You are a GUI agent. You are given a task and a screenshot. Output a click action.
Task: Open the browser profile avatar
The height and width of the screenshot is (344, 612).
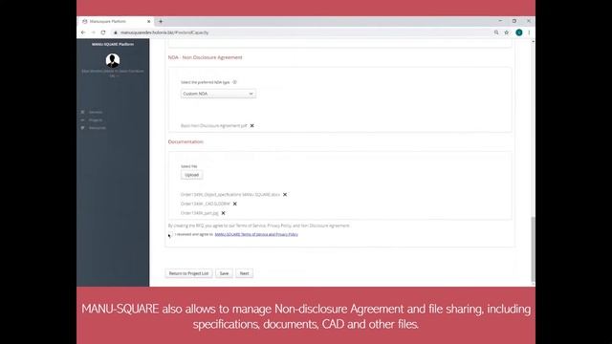click(518, 32)
